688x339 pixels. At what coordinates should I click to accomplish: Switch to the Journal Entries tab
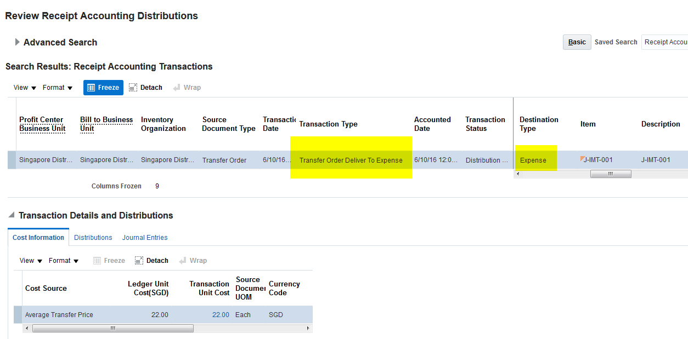(x=145, y=238)
